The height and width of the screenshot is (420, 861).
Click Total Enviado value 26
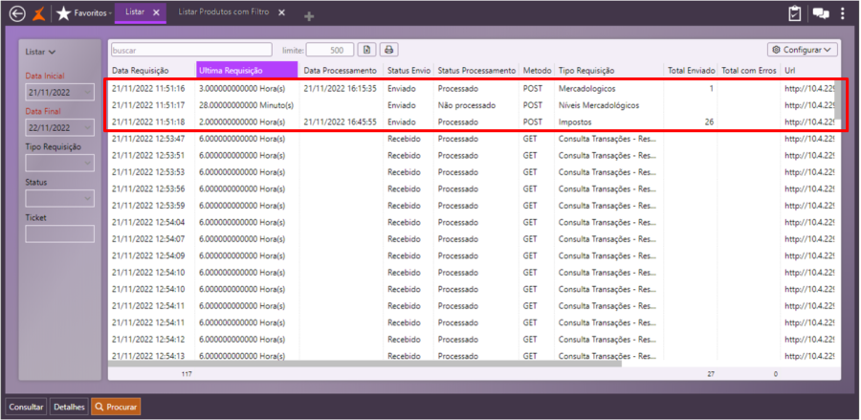coord(709,122)
